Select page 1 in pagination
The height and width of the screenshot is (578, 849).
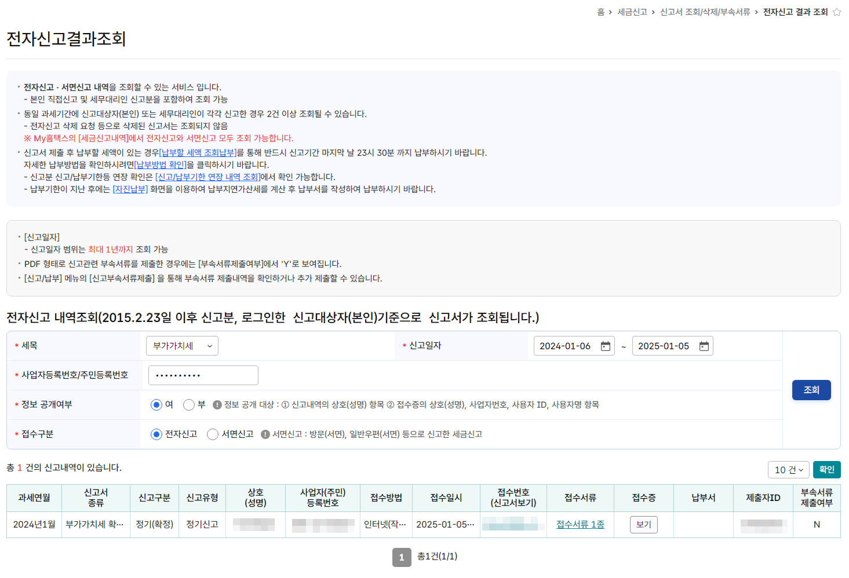point(401,557)
